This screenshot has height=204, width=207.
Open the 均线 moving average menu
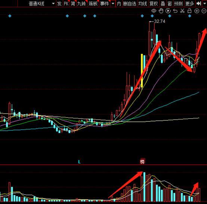(143, 4)
